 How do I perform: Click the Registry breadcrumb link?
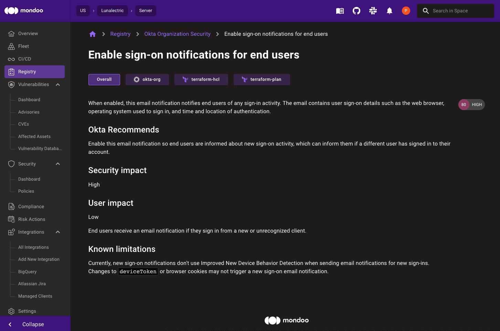click(120, 34)
